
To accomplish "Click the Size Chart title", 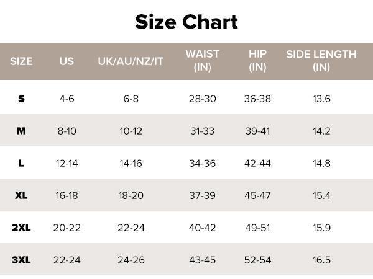I will [x=186, y=22].
